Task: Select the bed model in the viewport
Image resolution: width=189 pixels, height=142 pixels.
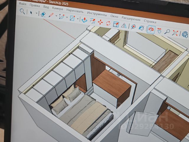Action: 83,112
